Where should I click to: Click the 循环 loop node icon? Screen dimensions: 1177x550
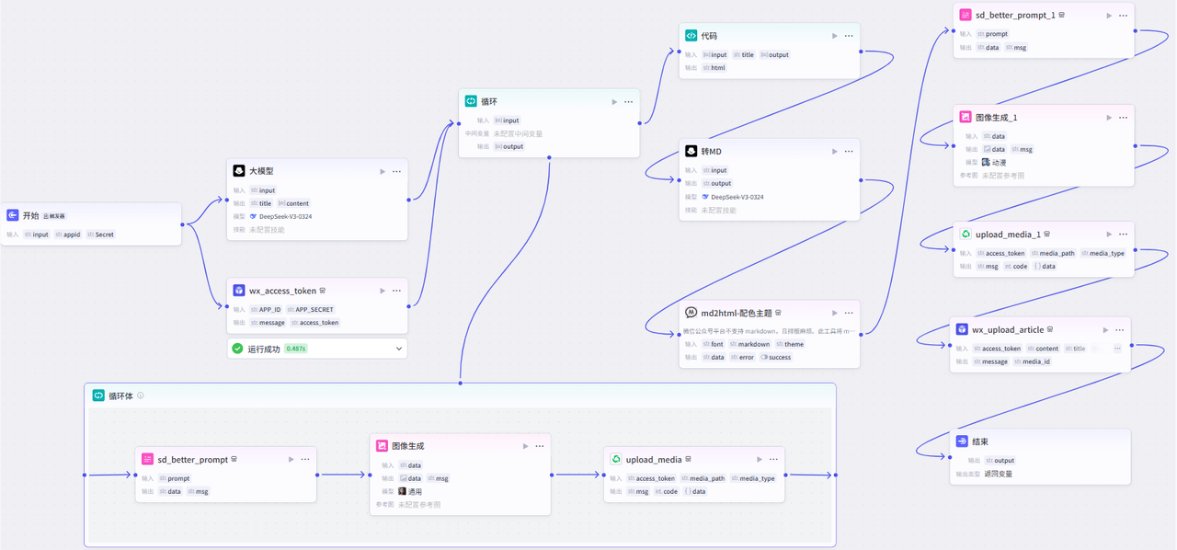471,101
